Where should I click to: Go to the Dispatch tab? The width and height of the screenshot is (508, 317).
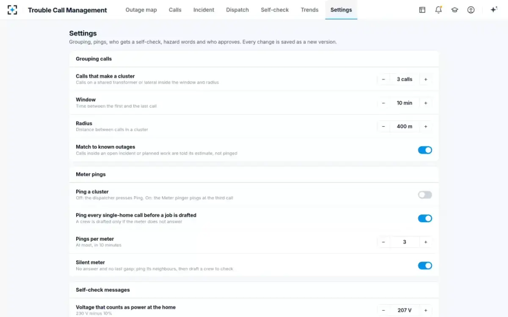[237, 10]
